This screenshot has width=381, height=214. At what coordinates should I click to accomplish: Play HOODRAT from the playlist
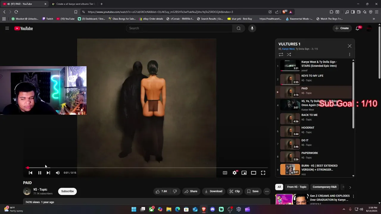coord(314,131)
